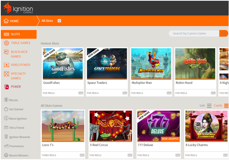Open the Promotions link
Screen dimensions: 229x160
coord(16,146)
